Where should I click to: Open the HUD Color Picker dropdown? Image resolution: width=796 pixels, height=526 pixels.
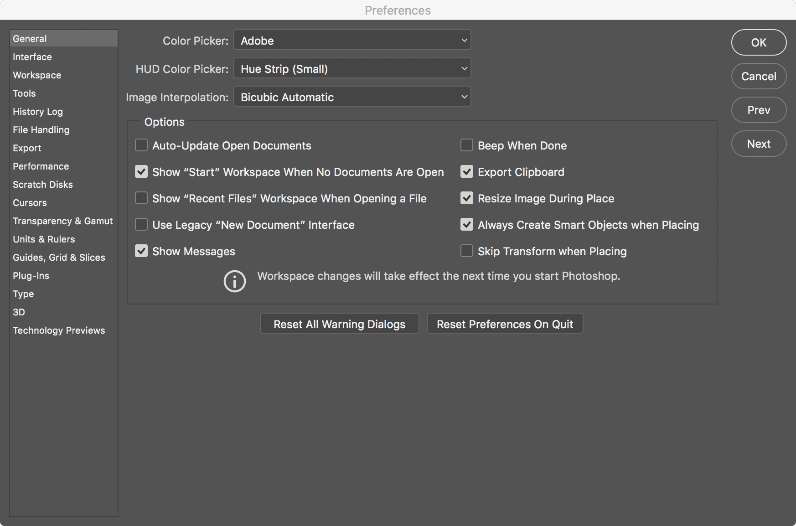(351, 68)
